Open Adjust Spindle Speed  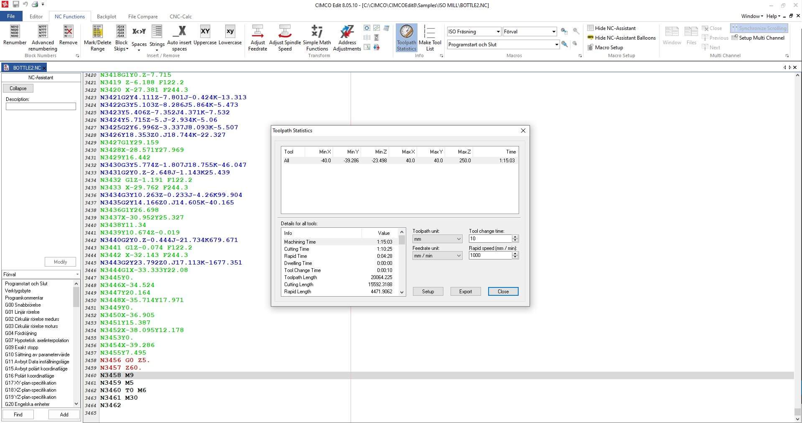[x=285, y=38]
